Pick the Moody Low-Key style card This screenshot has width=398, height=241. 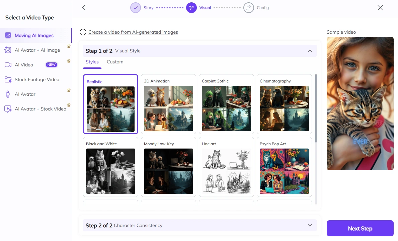169,167
